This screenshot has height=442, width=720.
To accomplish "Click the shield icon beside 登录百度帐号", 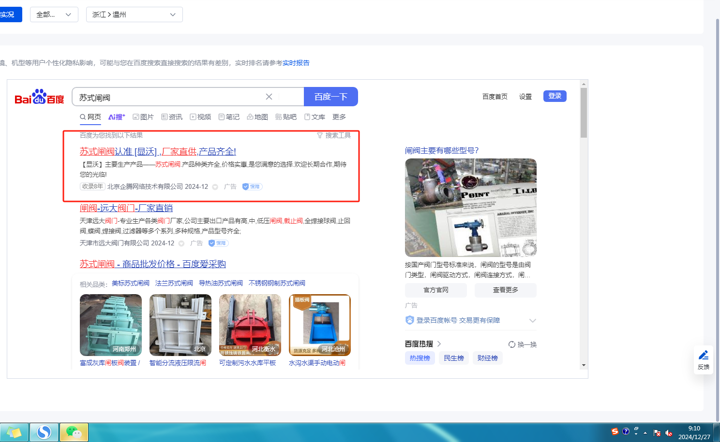I will (x=410, y=320).
